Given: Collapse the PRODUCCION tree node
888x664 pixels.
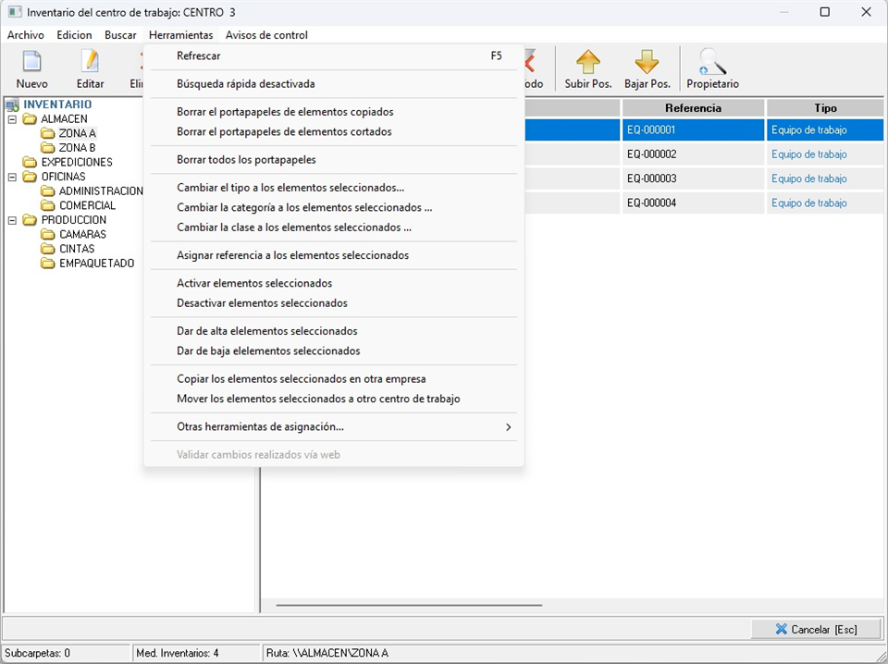Looking at the screenshot, I should [12, 220].
